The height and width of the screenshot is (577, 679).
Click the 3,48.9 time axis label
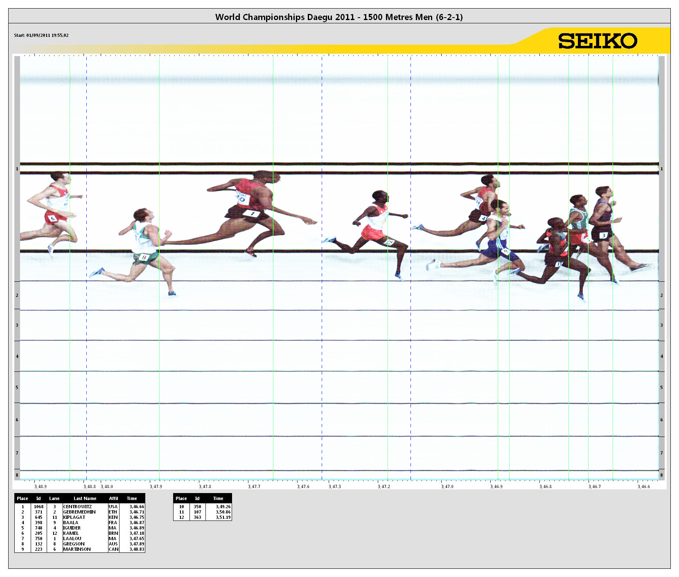click(x=40, y=486)
